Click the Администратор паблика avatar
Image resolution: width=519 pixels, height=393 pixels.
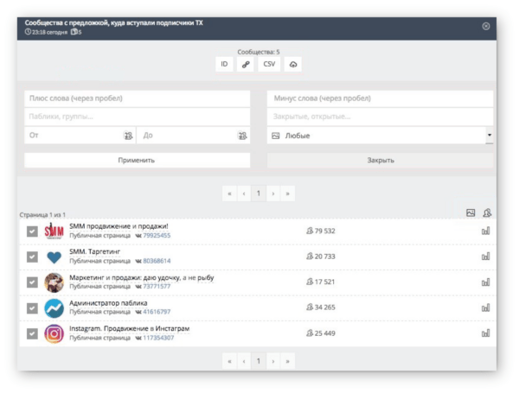[54, 308]
